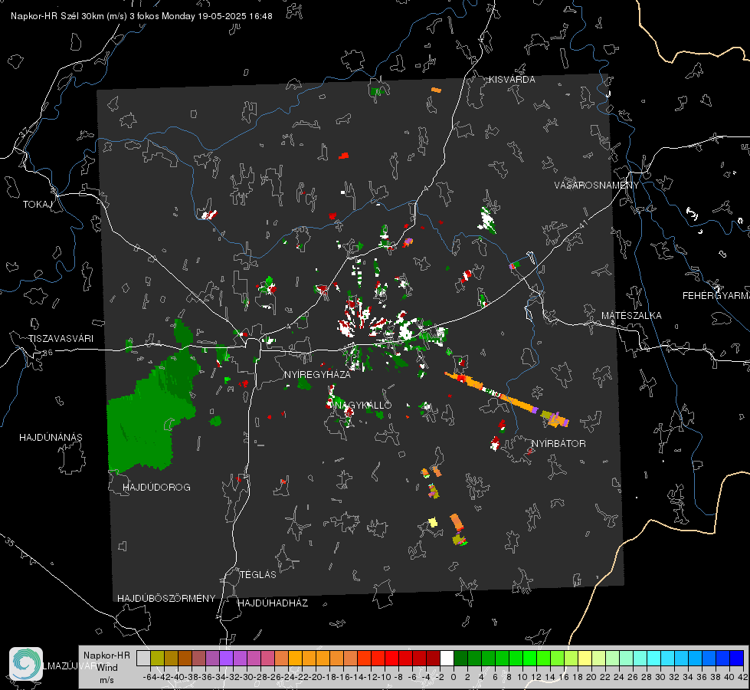Viewport: 750px width, 690px height.
Task: Click the '41' road number near Vásárosnamény
Action: click(x=583, y=224)
